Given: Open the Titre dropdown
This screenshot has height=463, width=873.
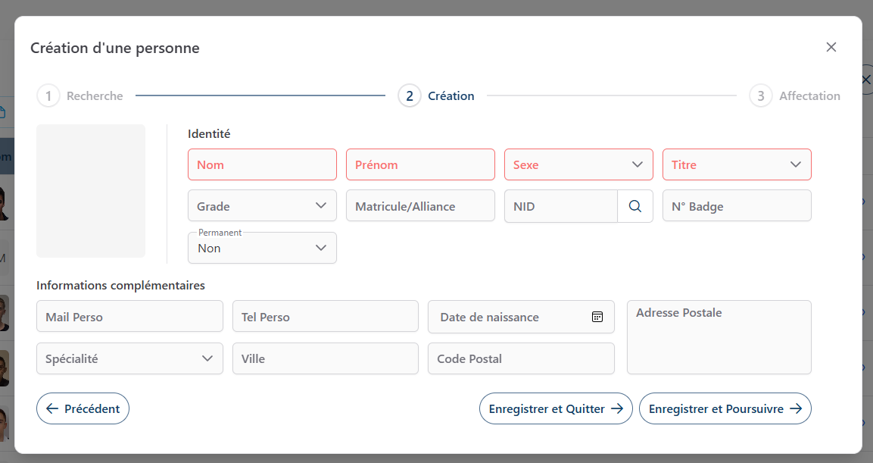Looking at the screenshot, I should point(737,164).
